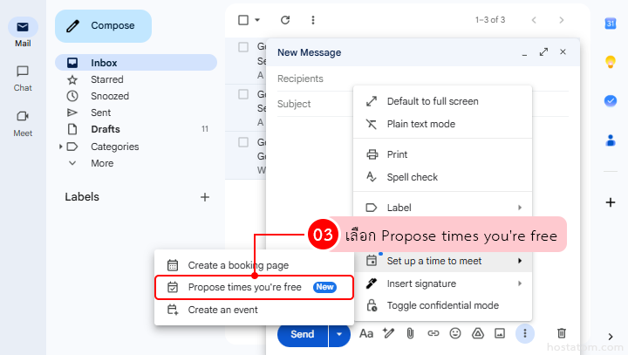
Task: Open the Starred folder
Action: [136, 79]
